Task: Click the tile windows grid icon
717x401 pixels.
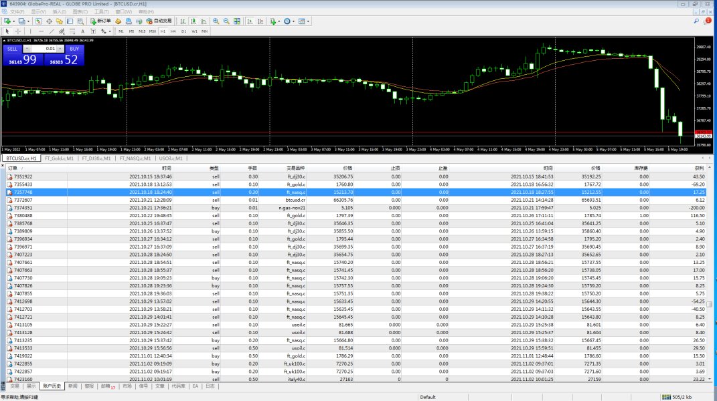Action: 236,21
